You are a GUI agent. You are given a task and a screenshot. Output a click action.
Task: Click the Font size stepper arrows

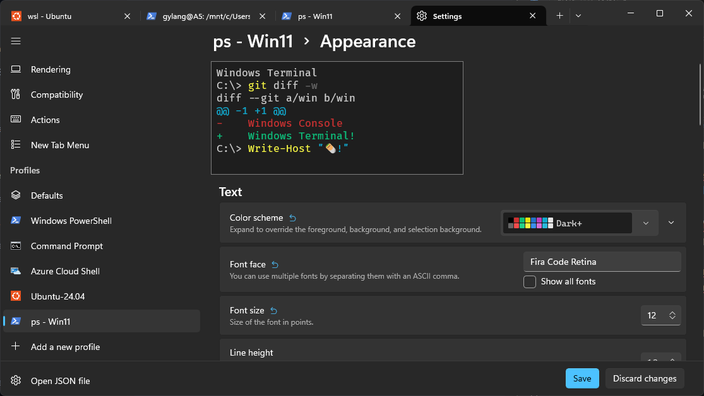[x=672, y=315]
